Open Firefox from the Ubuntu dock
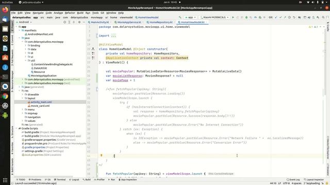This screenshot has height=185, width=330. point(5,10)
